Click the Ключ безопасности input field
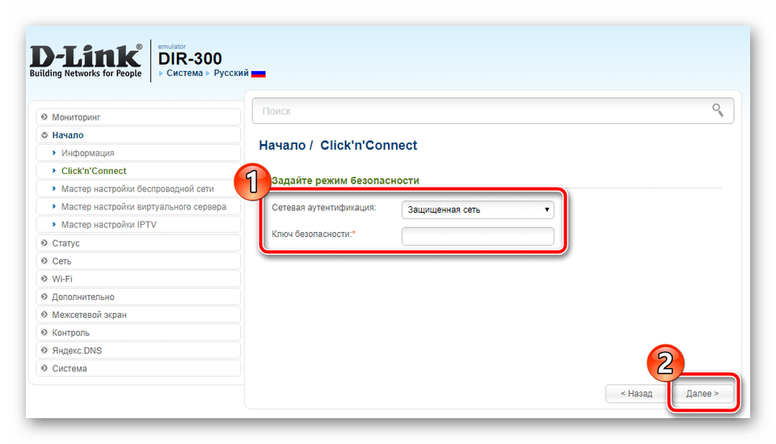Viewport: 776px width, 444px height. click(x=478, y=236)
